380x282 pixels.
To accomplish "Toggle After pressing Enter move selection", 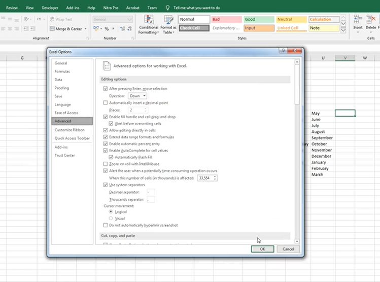I will pyautogui.click(x=106, y=89).
